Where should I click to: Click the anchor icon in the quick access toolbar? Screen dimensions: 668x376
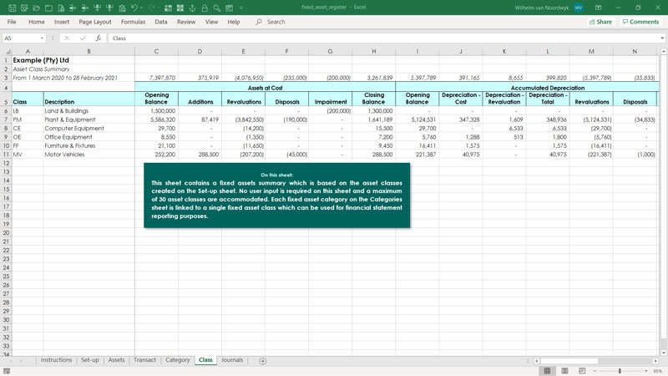[x=193, y=8]
